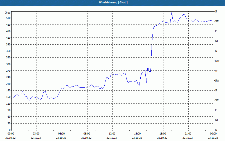Pick the 180 degree axis label
This screenshot has width=225, height=141.
point(8,90)
